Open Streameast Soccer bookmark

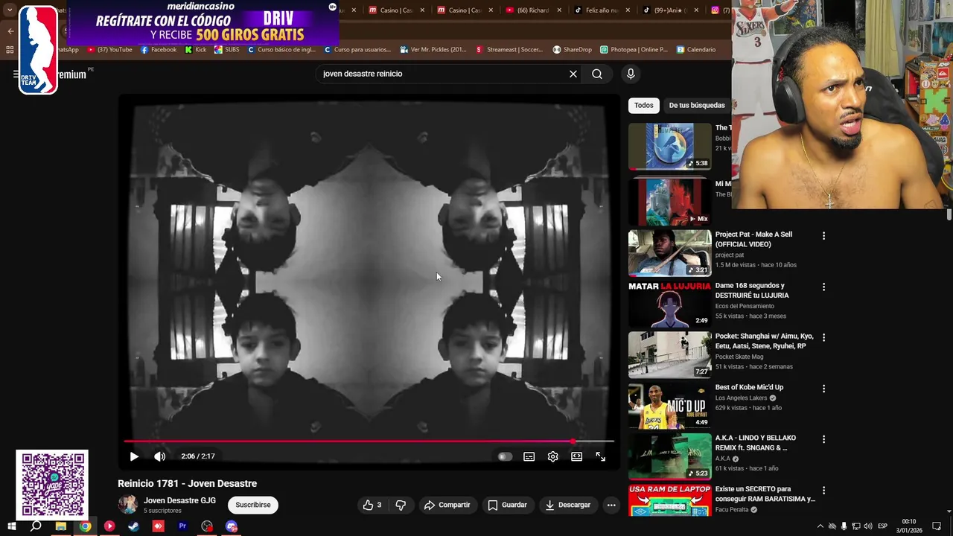tap(509, 50)
